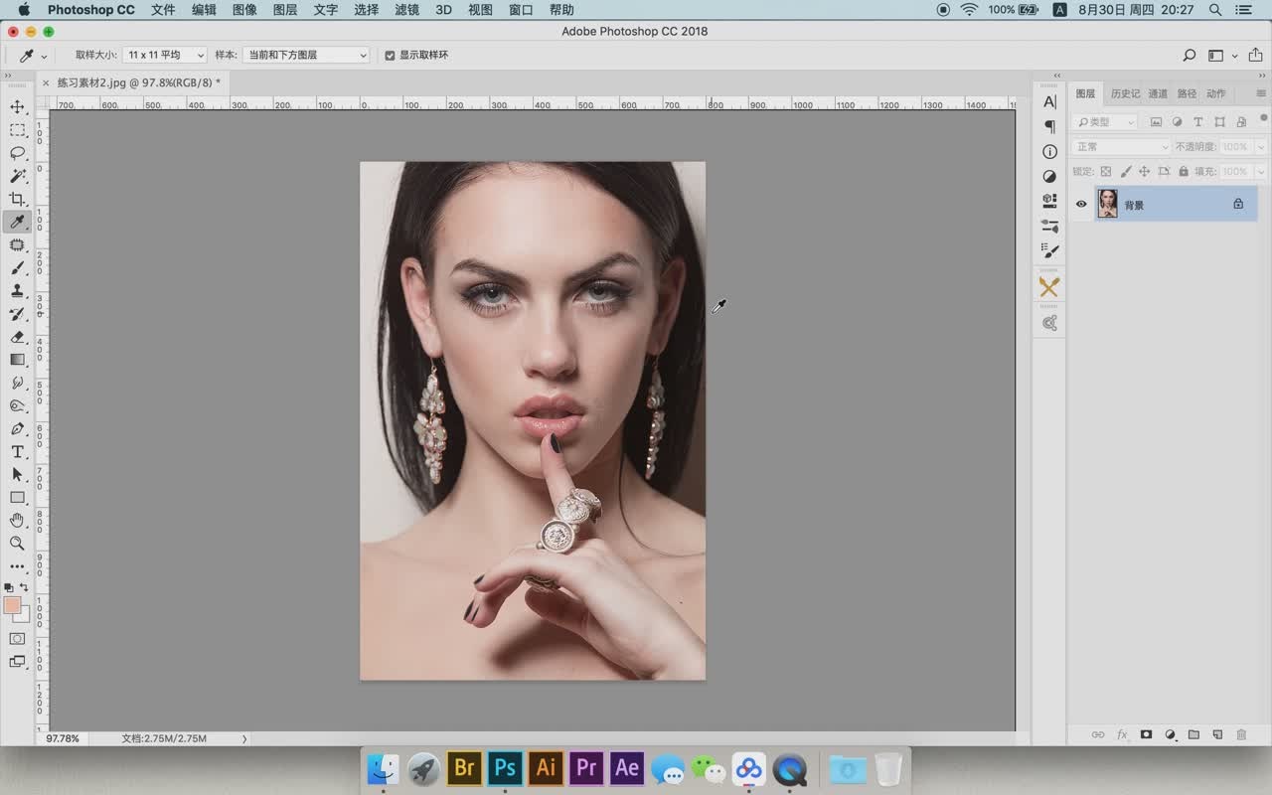Toggle pixel layer filter in Layers panel
The height and width of the screenshot is (795, 1272).
click(1156, 122)
